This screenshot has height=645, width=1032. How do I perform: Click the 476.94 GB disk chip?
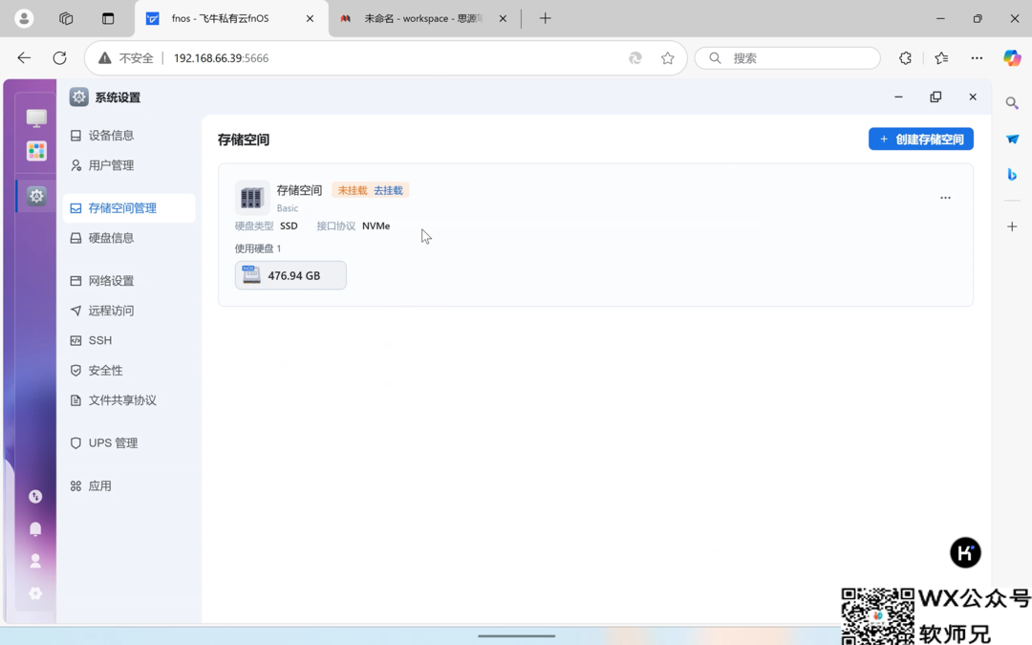point(290,275)
